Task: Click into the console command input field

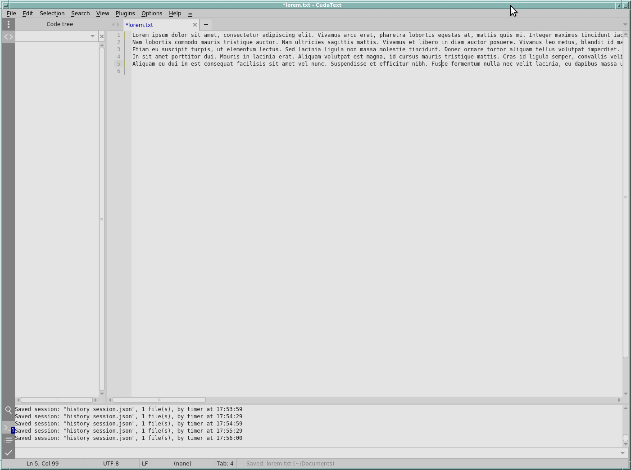Action: 315,453
